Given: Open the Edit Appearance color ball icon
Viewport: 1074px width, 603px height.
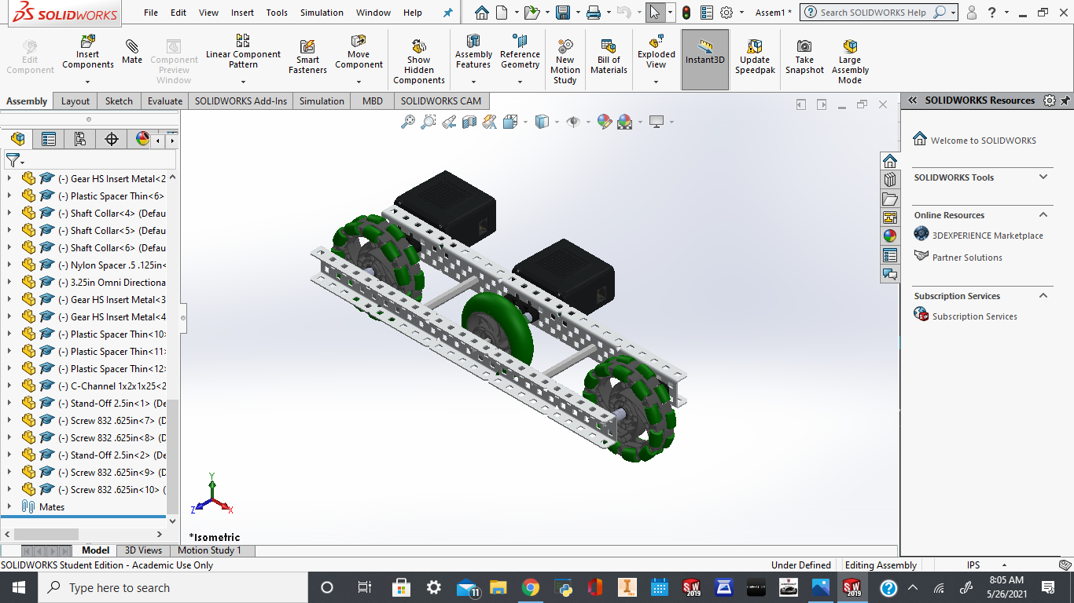Looking at the screenshot, I should point(604,122).
